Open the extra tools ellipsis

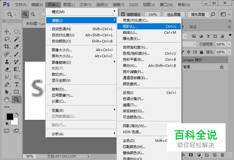pyautogui.click(x=7, y=107)
